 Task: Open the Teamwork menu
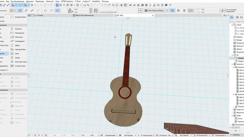[x=50, y=1]
